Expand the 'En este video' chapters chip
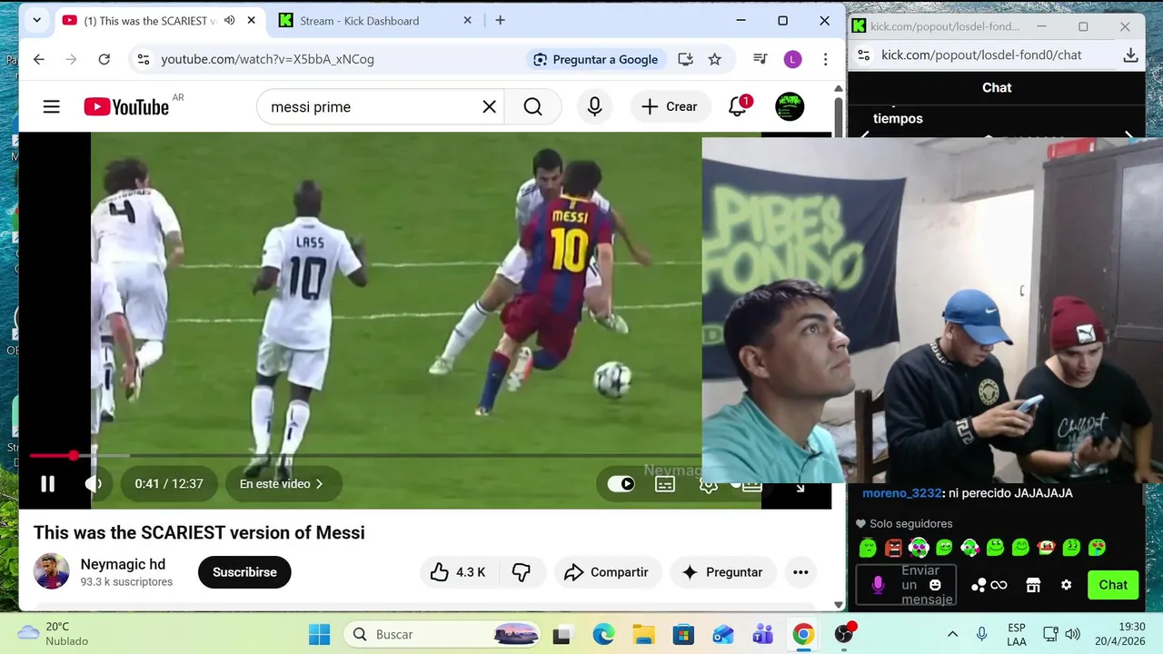Screen dimensions: 1163x654 [282, 484]
